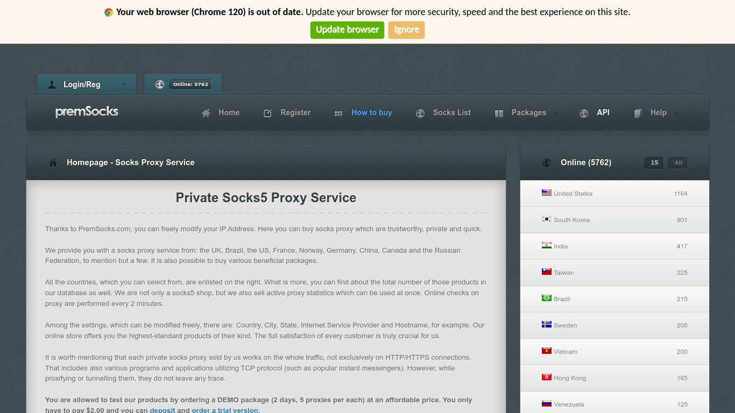Click the Register pencil icon
Viewport: 735px width, 413px height.
[x=267, y=113]
